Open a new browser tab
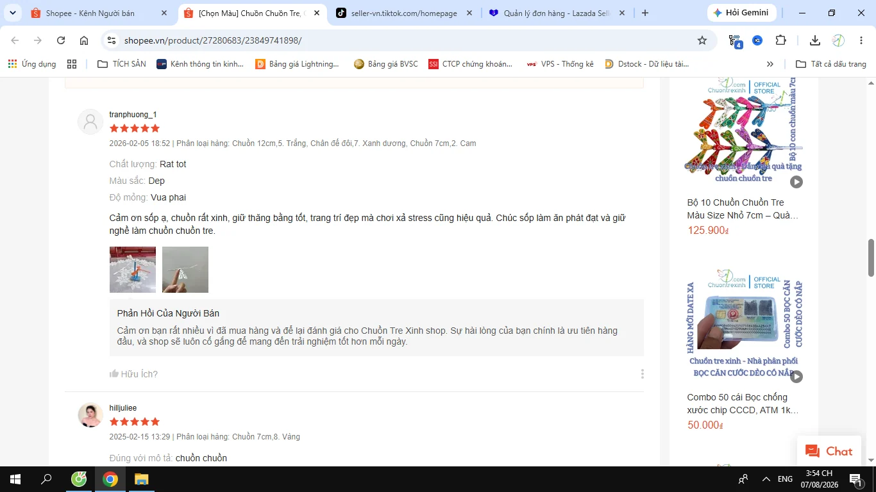The height and width of the screenshot is (492, 876). point(645,13)
